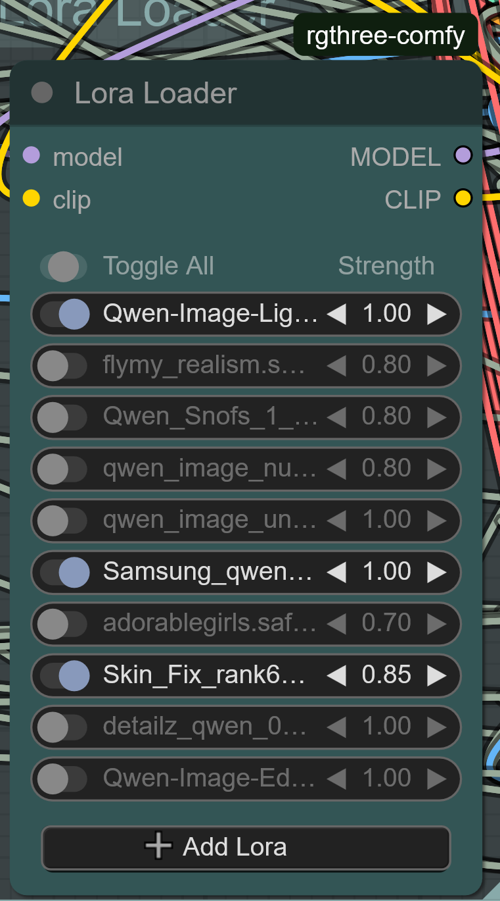Open lora chooser for Qwen-Image-Ed entry
The image size is (500, 901).
pyautogui.click(x=209, y=779)
